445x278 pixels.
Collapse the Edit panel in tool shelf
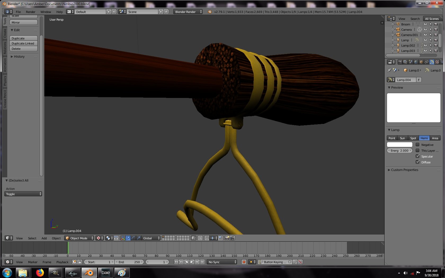coord(12,30)
